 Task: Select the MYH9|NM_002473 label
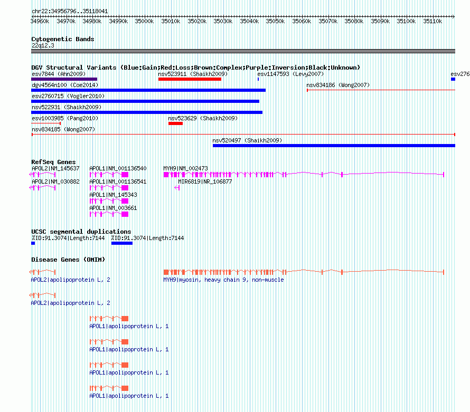point(185,168)
